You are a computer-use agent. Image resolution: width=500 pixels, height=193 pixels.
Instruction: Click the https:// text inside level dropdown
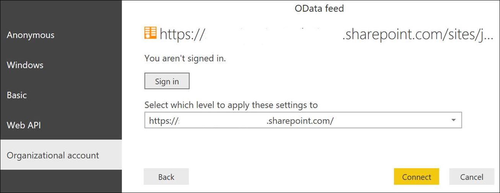click(x=164, y=121)
